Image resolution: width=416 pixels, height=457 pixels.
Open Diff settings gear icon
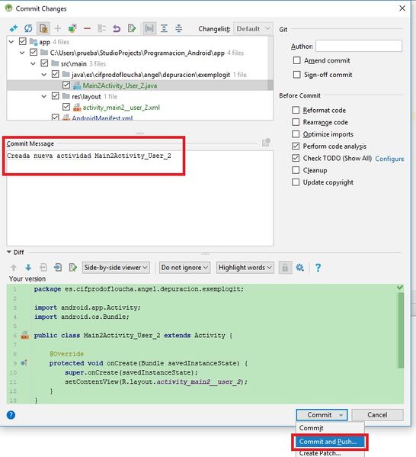point(300,268)
